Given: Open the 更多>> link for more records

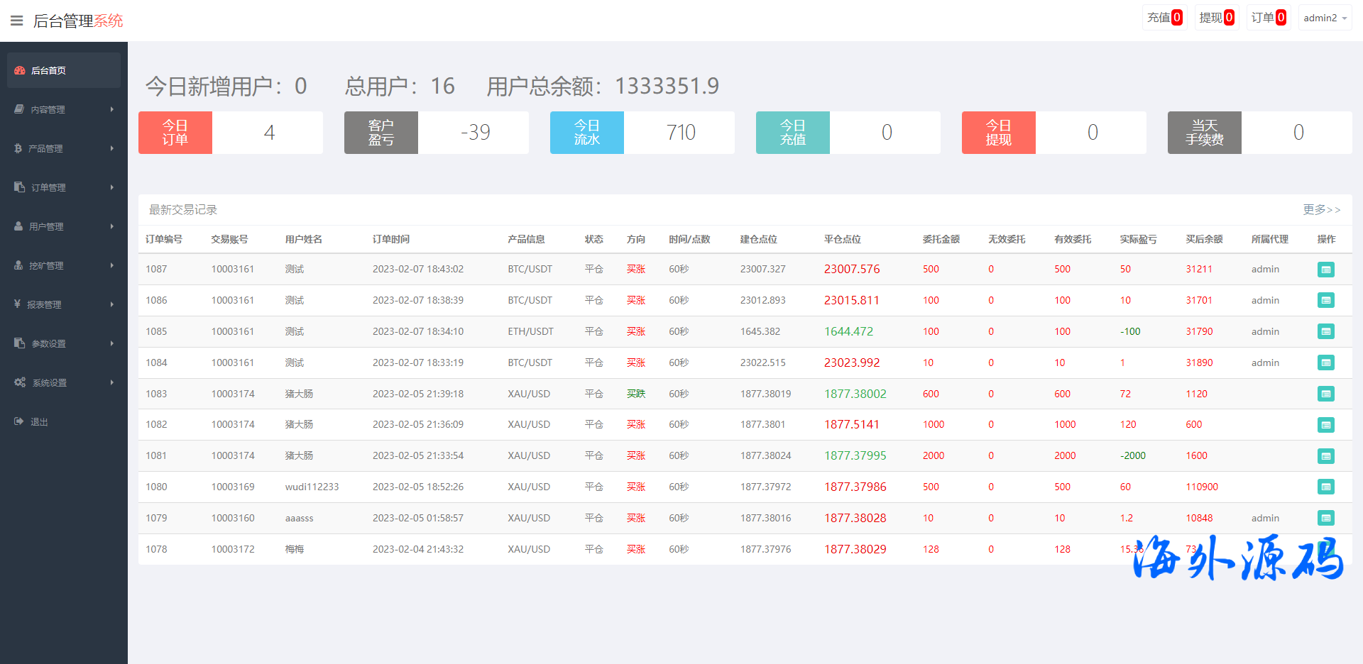Looking at the screenshot, I should 1321,209.
